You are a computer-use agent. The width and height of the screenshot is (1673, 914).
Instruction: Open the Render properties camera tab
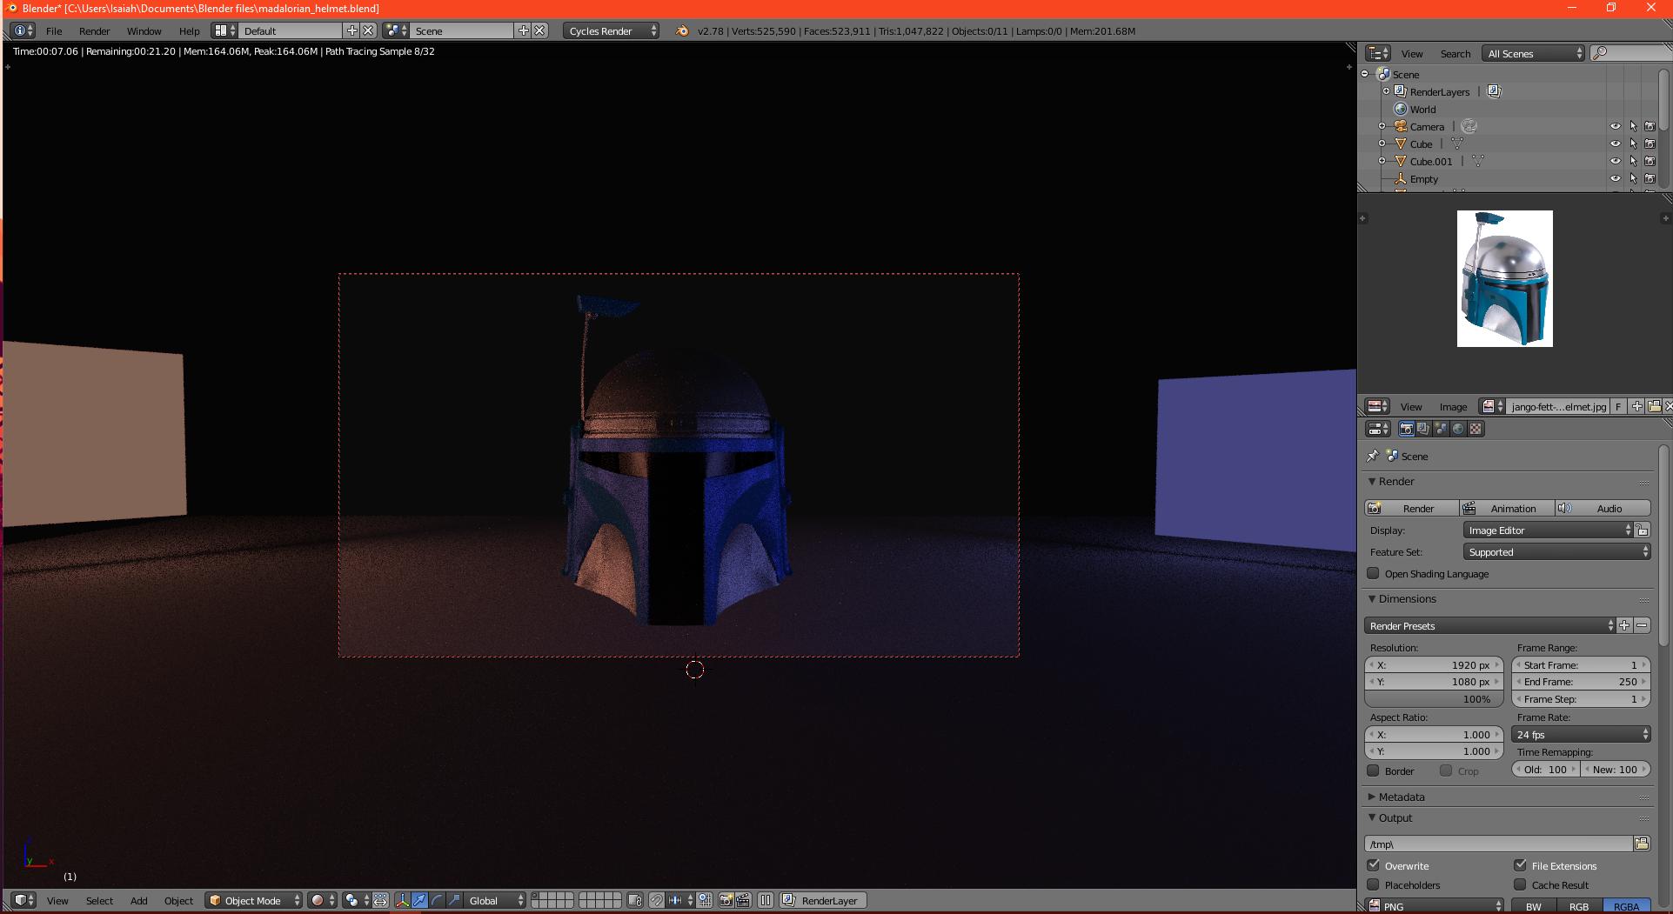click(1406, 429)
